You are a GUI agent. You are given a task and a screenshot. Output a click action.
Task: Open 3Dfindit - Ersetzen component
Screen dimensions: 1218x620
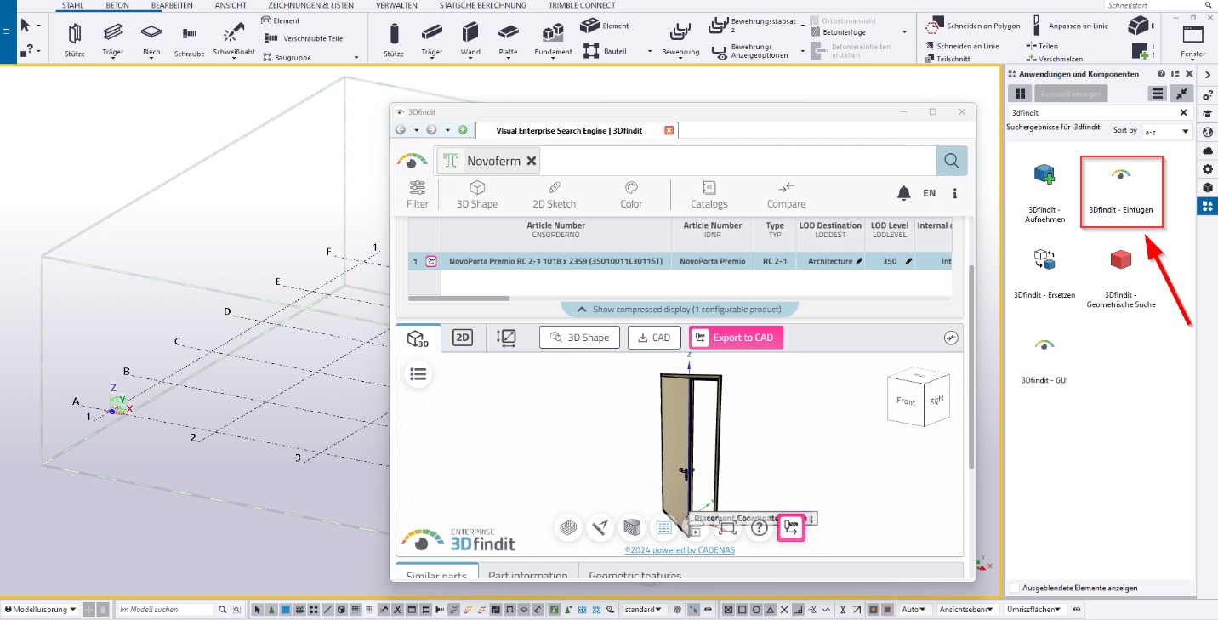point(1044,274)
